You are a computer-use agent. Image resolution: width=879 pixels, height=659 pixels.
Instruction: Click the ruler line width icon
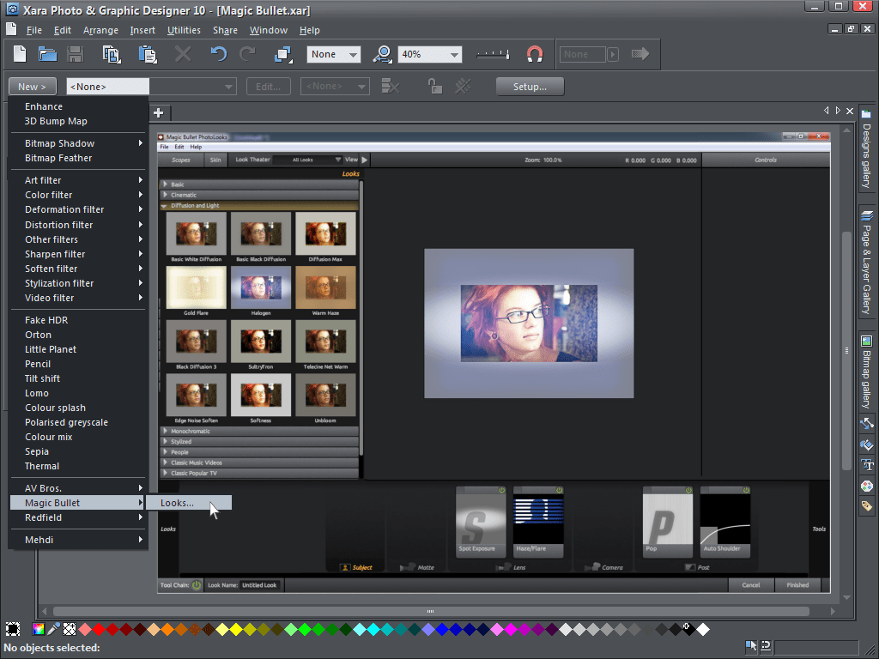click(x=493, y=54)
